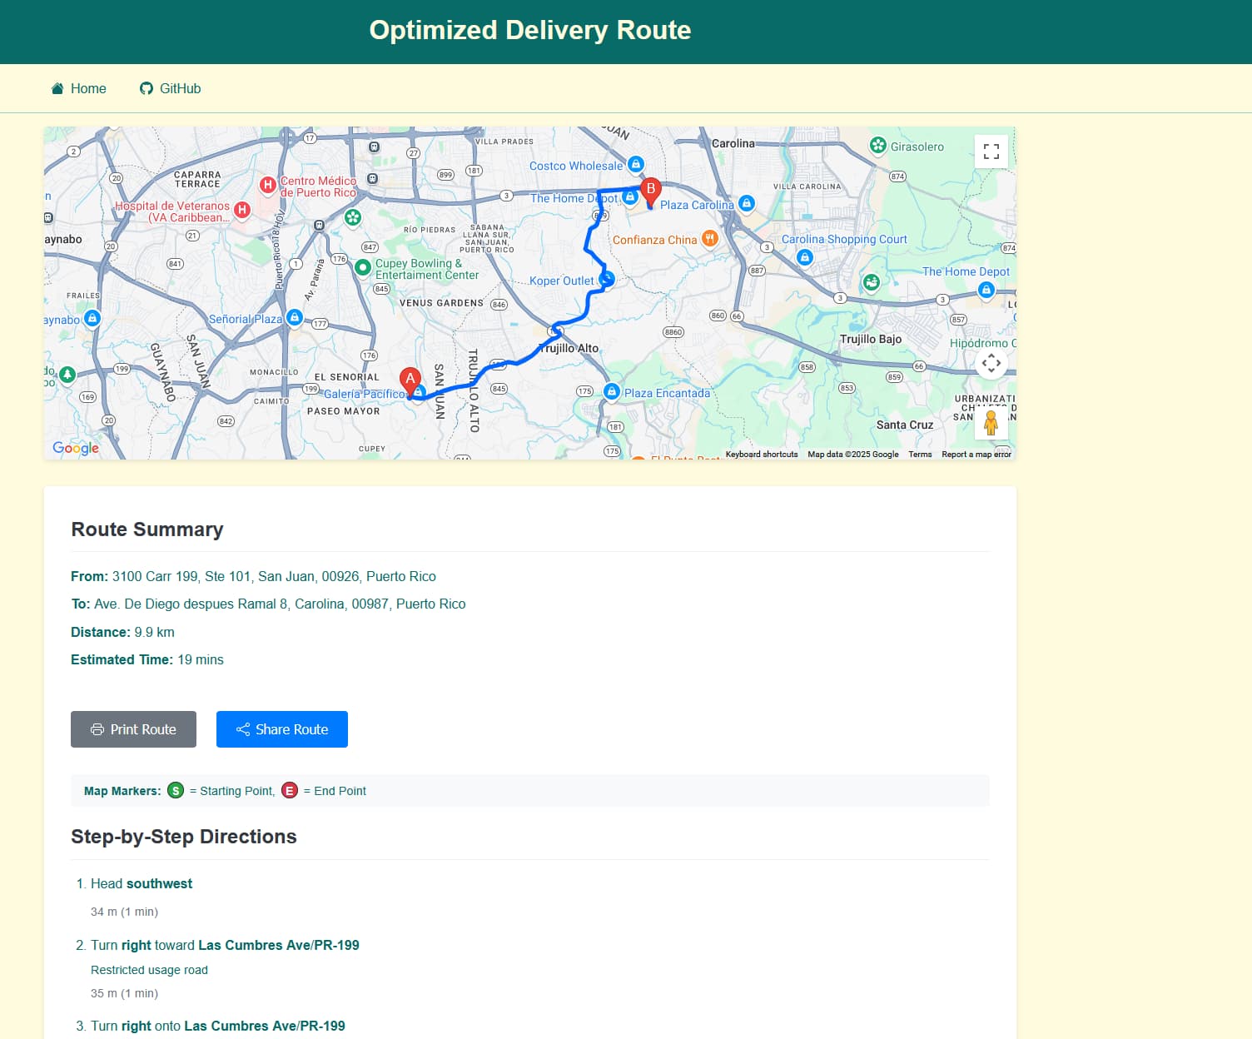Click step 2 Turn right toward Las Cumbres
The height and width of the screenshot is (1039, 1252).
tap(225, 945)
